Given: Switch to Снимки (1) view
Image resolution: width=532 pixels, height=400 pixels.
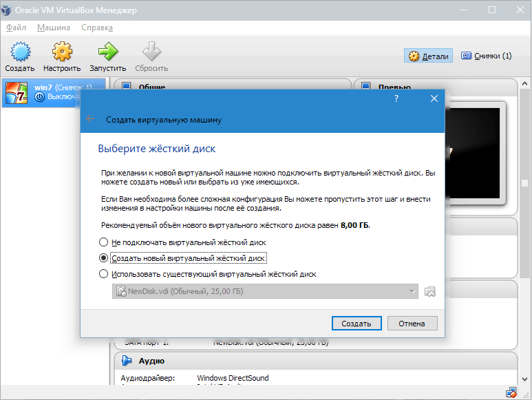Looking at the screenshot, I should pyautogui.click(x=487, y=56).
